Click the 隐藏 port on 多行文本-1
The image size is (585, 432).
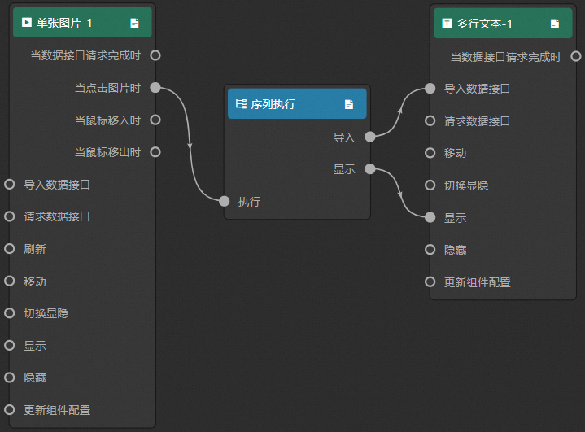click(430, 250)
